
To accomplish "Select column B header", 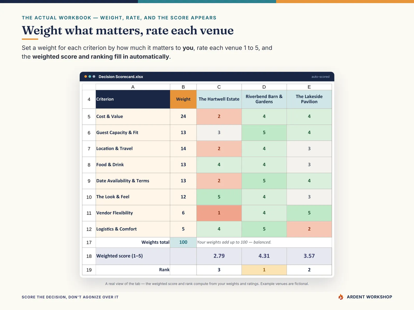I will coord(183,87).
